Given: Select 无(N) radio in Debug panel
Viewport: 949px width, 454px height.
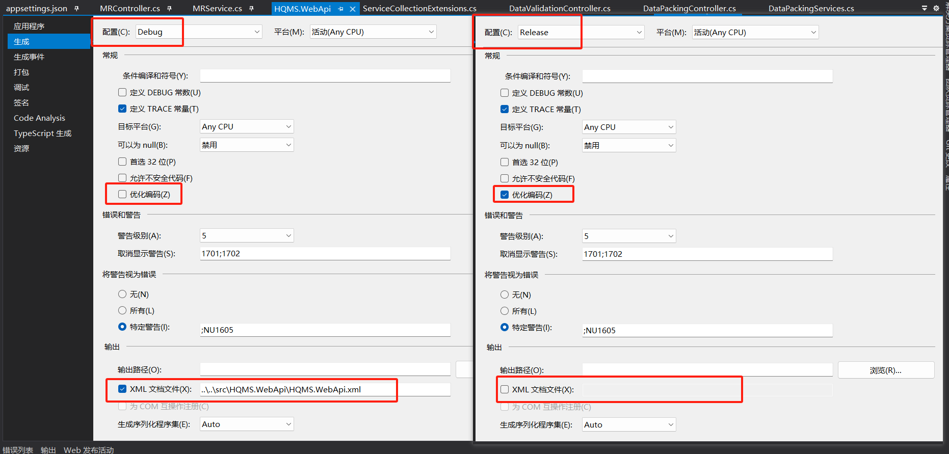Looking at the screenshot, I should coord(122,294).
